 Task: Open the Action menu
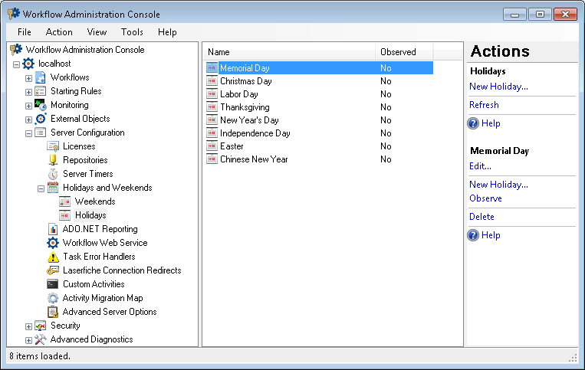pyautogui.click(x=59, y=32)
